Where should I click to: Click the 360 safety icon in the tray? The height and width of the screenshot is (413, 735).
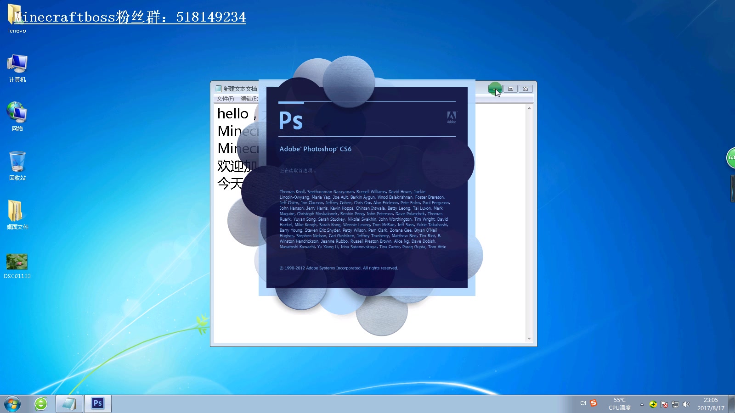(x=653, y=403)
